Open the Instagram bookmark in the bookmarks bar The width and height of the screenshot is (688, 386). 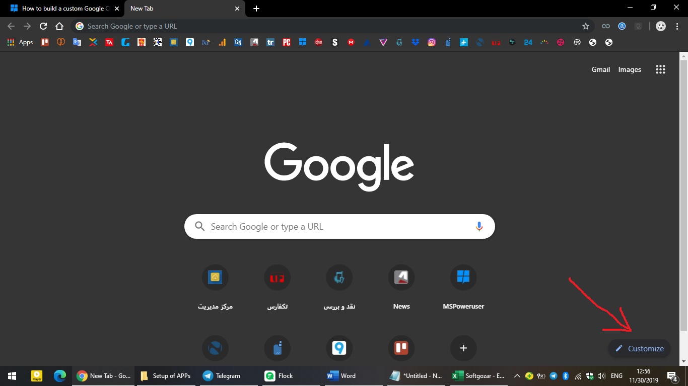432,42
